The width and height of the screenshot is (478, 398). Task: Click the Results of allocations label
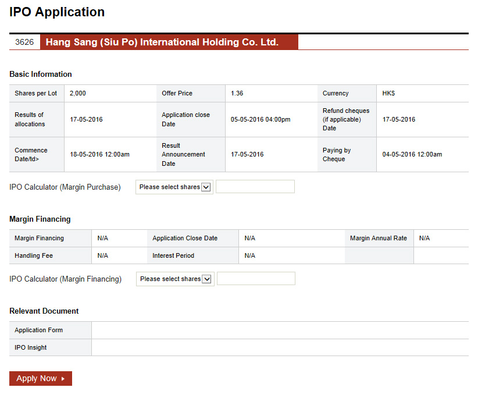[30, 119]
